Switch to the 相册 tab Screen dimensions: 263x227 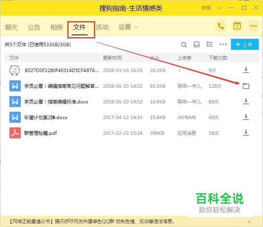click(x=57, y=27)
